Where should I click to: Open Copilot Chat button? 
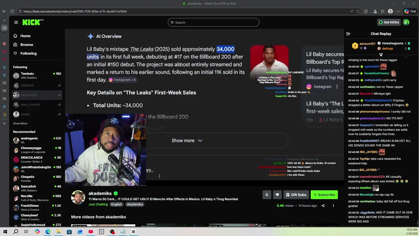coord(410,11)
